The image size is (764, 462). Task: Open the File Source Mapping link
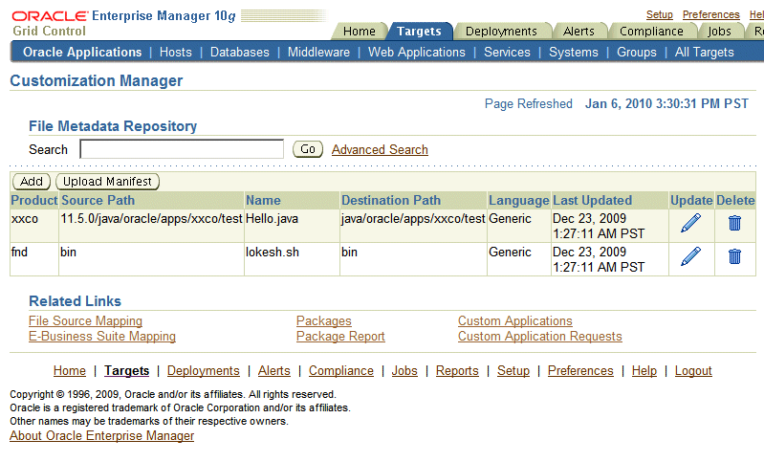point(86,320)
